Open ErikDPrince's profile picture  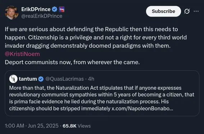click(11, 13)
